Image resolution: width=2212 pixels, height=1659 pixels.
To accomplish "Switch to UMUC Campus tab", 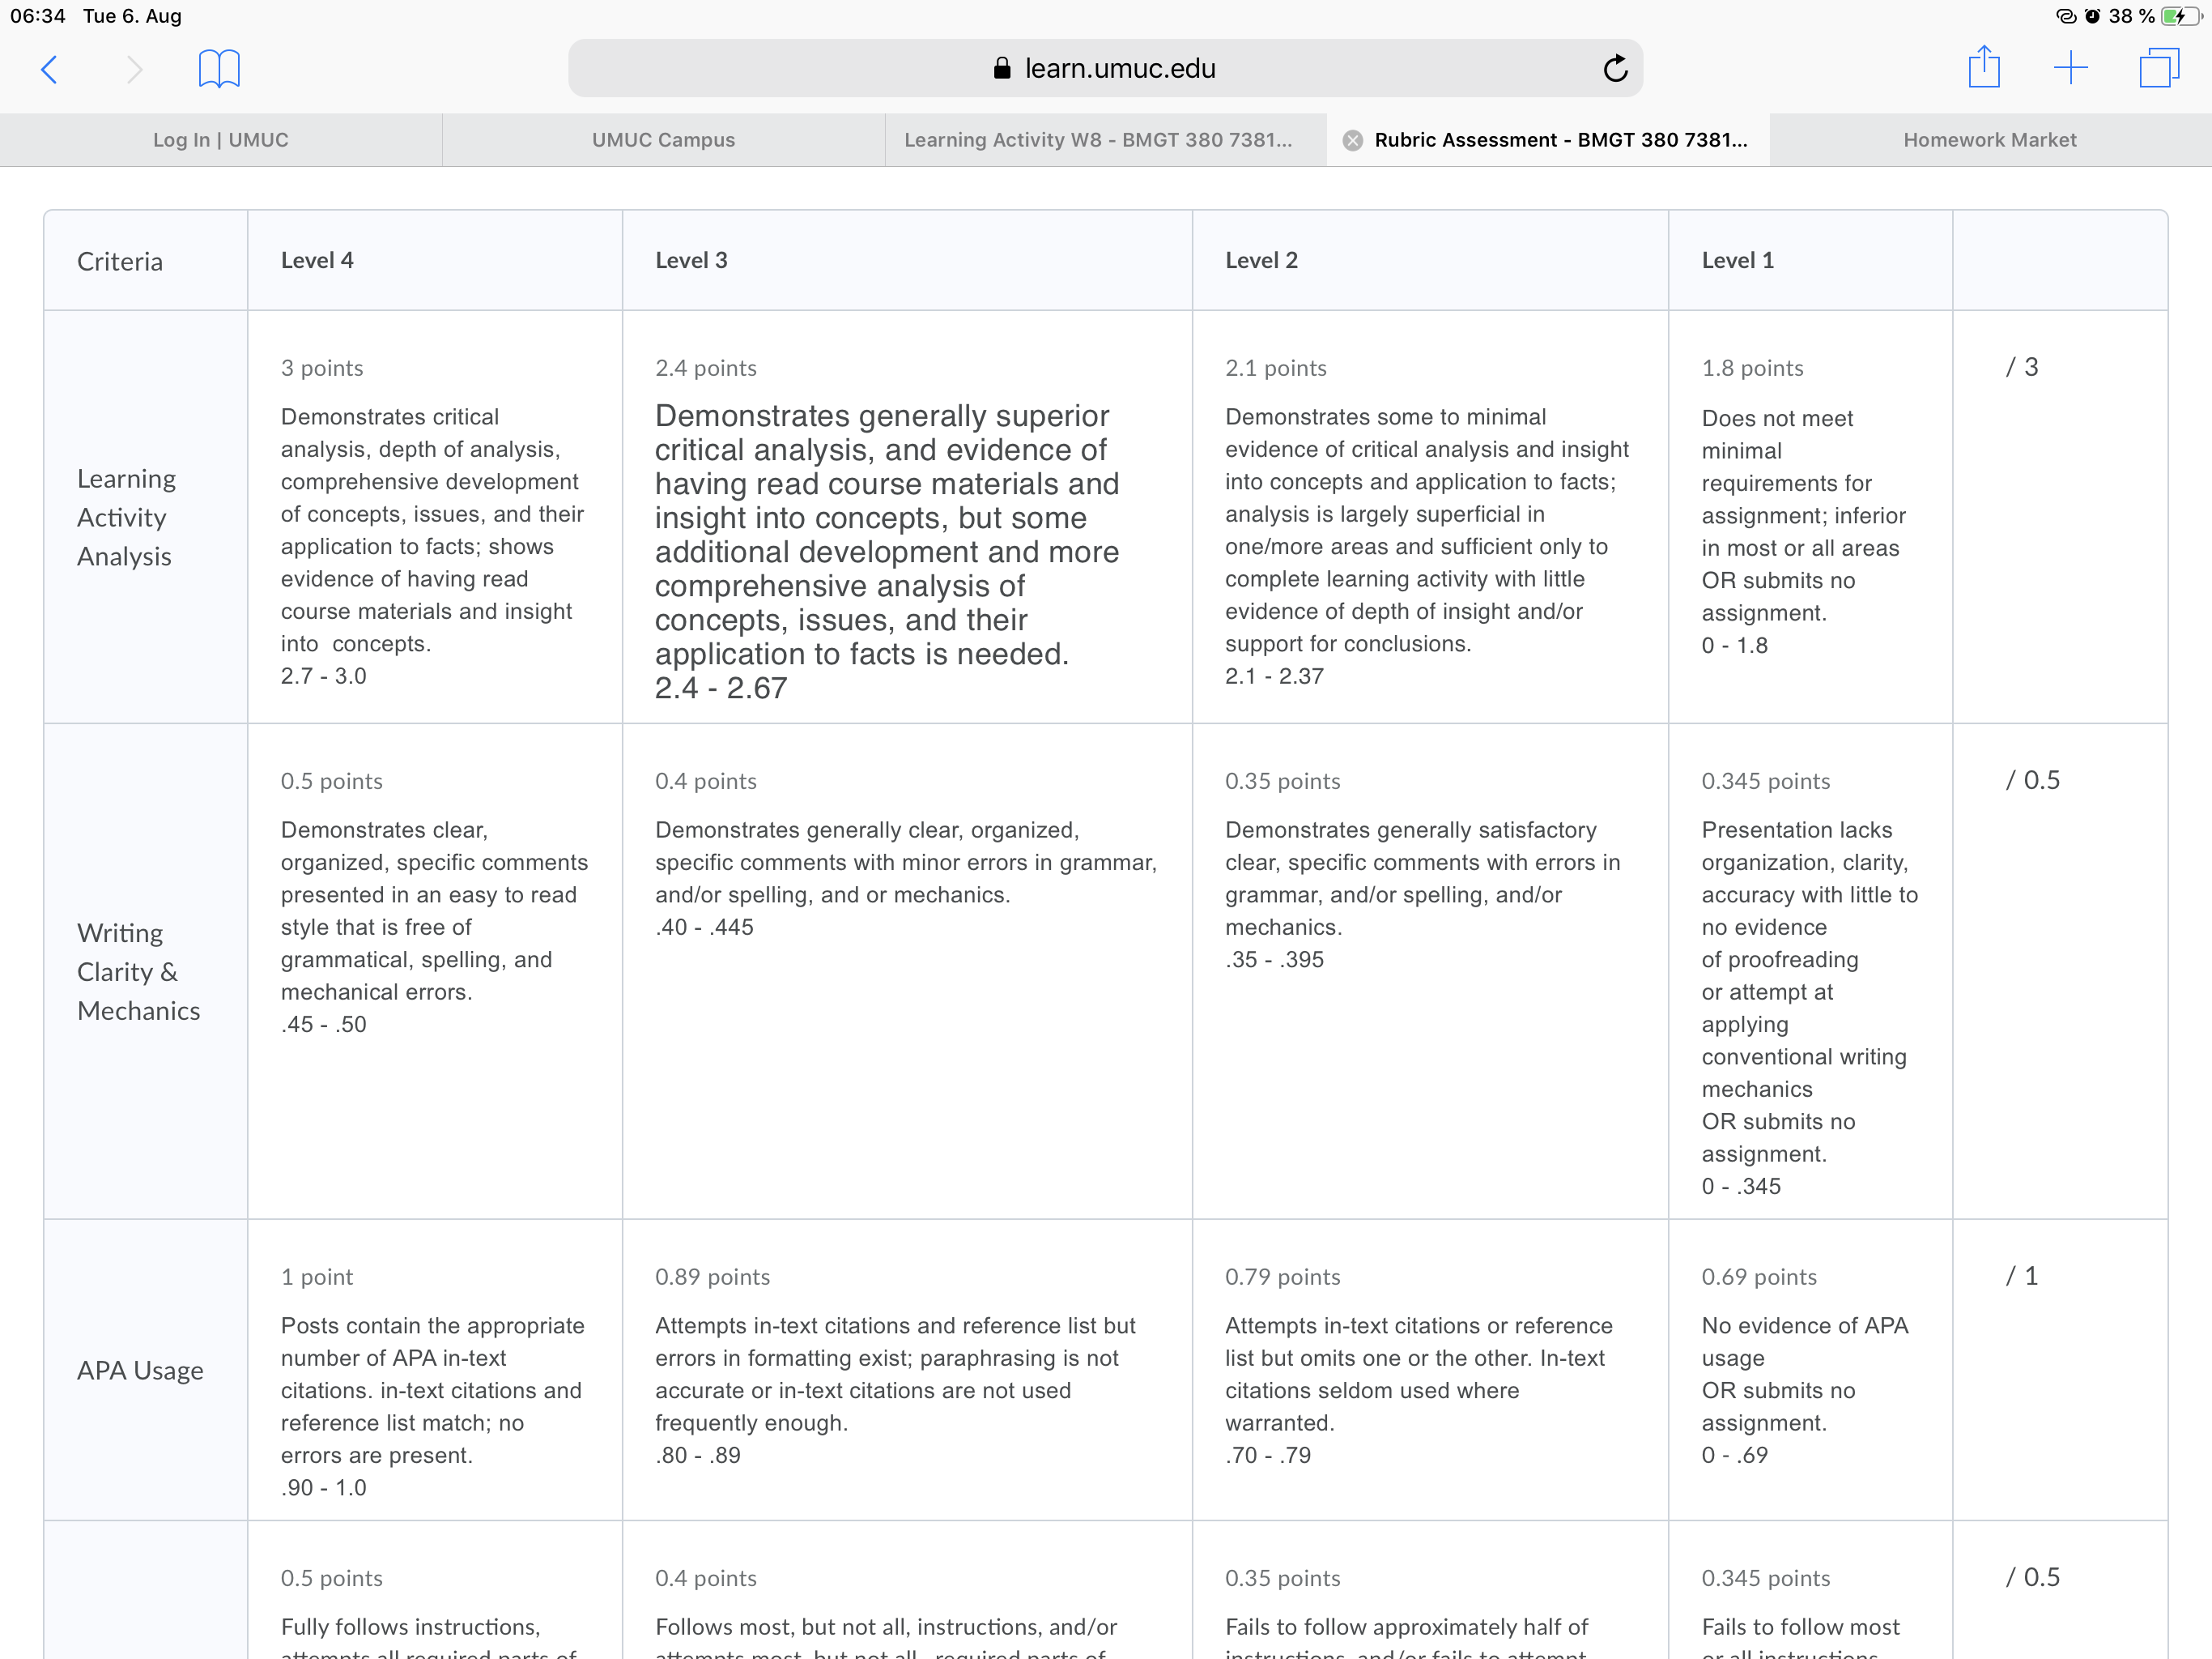I will tap(663, 140).
